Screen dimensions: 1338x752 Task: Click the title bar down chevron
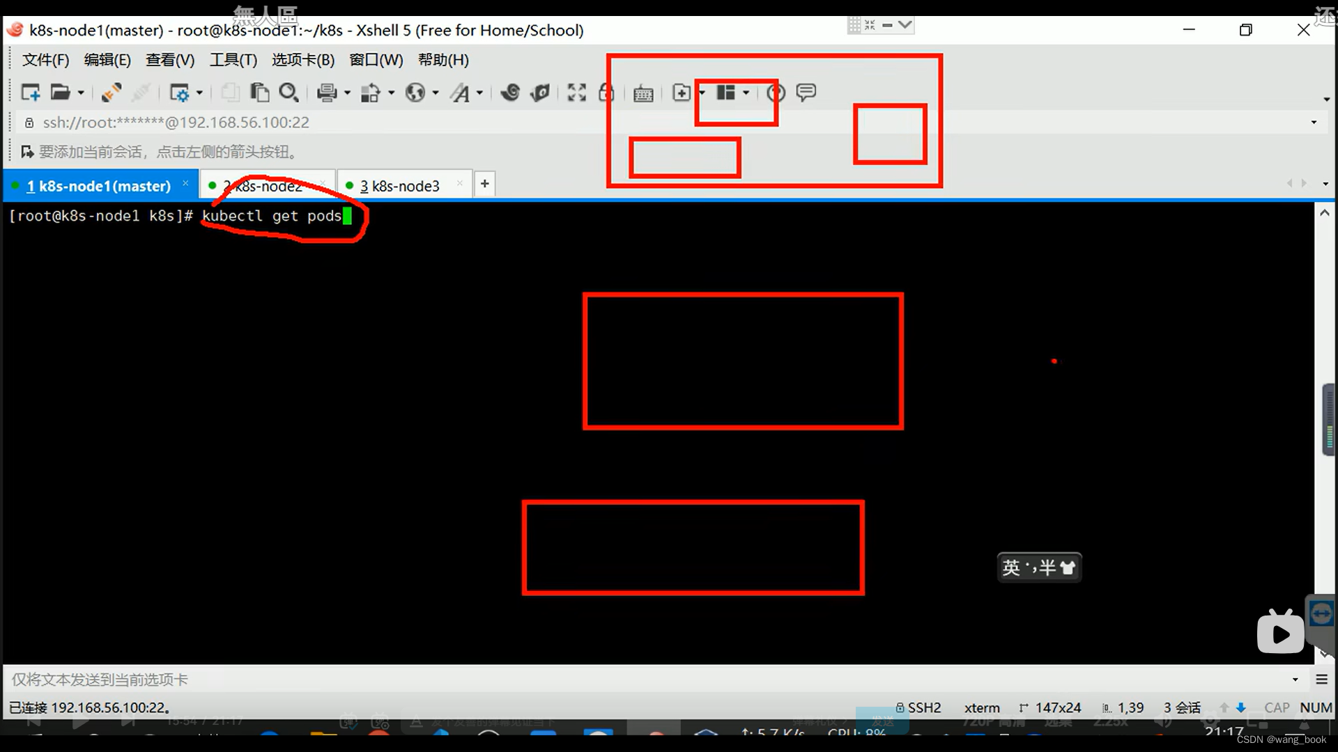[x=905, y=25]
